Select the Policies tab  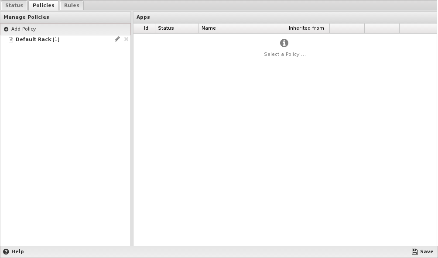(43, 6)
